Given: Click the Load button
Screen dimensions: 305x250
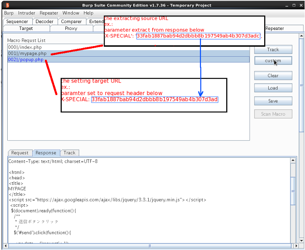Looking at the screenshot, I should click(x=273, y=88).
